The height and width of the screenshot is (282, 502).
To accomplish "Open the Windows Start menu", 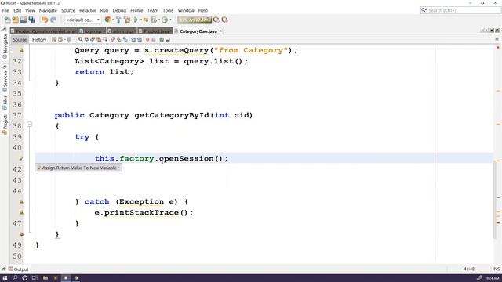I will [x=5, y=278].
